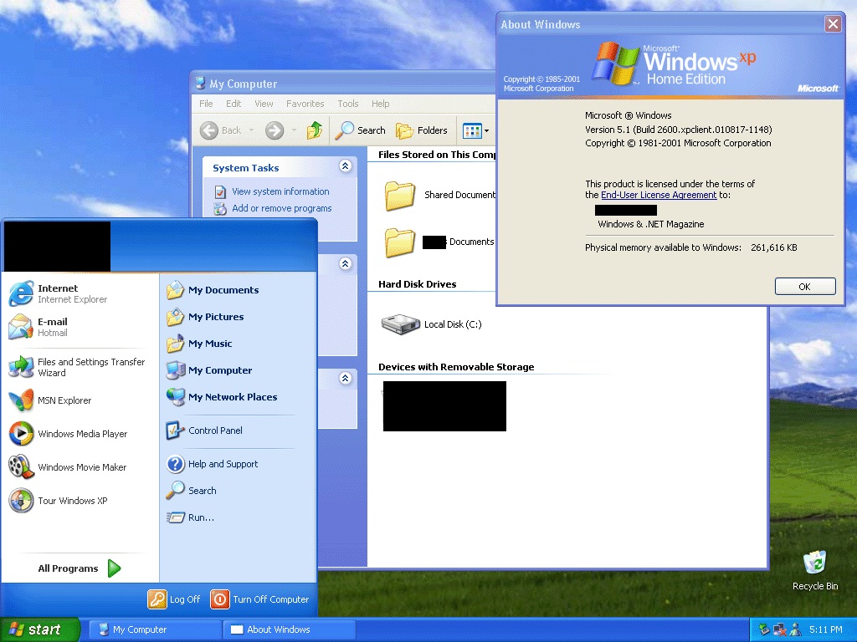Click the Up folder toolbar icon
857x642 pixels.
click(x=315, y=130)
